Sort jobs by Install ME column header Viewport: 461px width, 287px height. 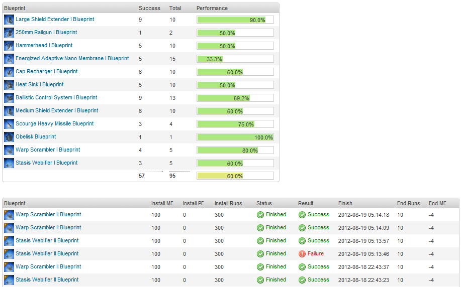[x=162, y=203]
